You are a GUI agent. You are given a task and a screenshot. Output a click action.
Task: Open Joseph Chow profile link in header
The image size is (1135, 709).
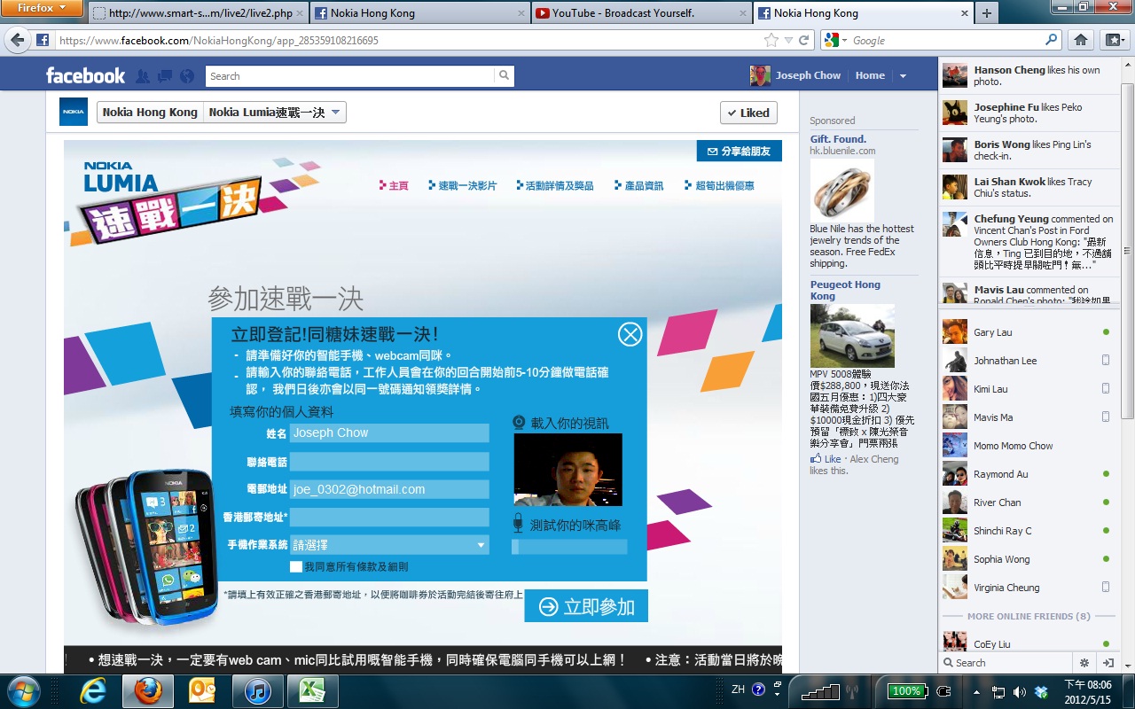pos(796,75)
